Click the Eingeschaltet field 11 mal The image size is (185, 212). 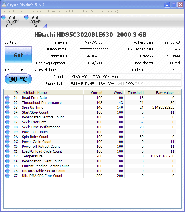coord(168,63)
